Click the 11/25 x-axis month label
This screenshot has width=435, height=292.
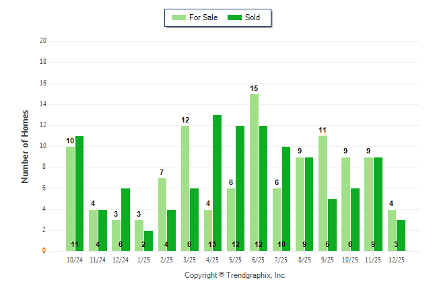click(x=374, y=260)
